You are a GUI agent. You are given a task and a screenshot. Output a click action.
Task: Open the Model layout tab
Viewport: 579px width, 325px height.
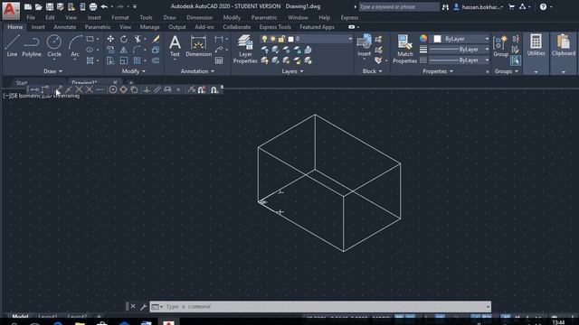20,316
